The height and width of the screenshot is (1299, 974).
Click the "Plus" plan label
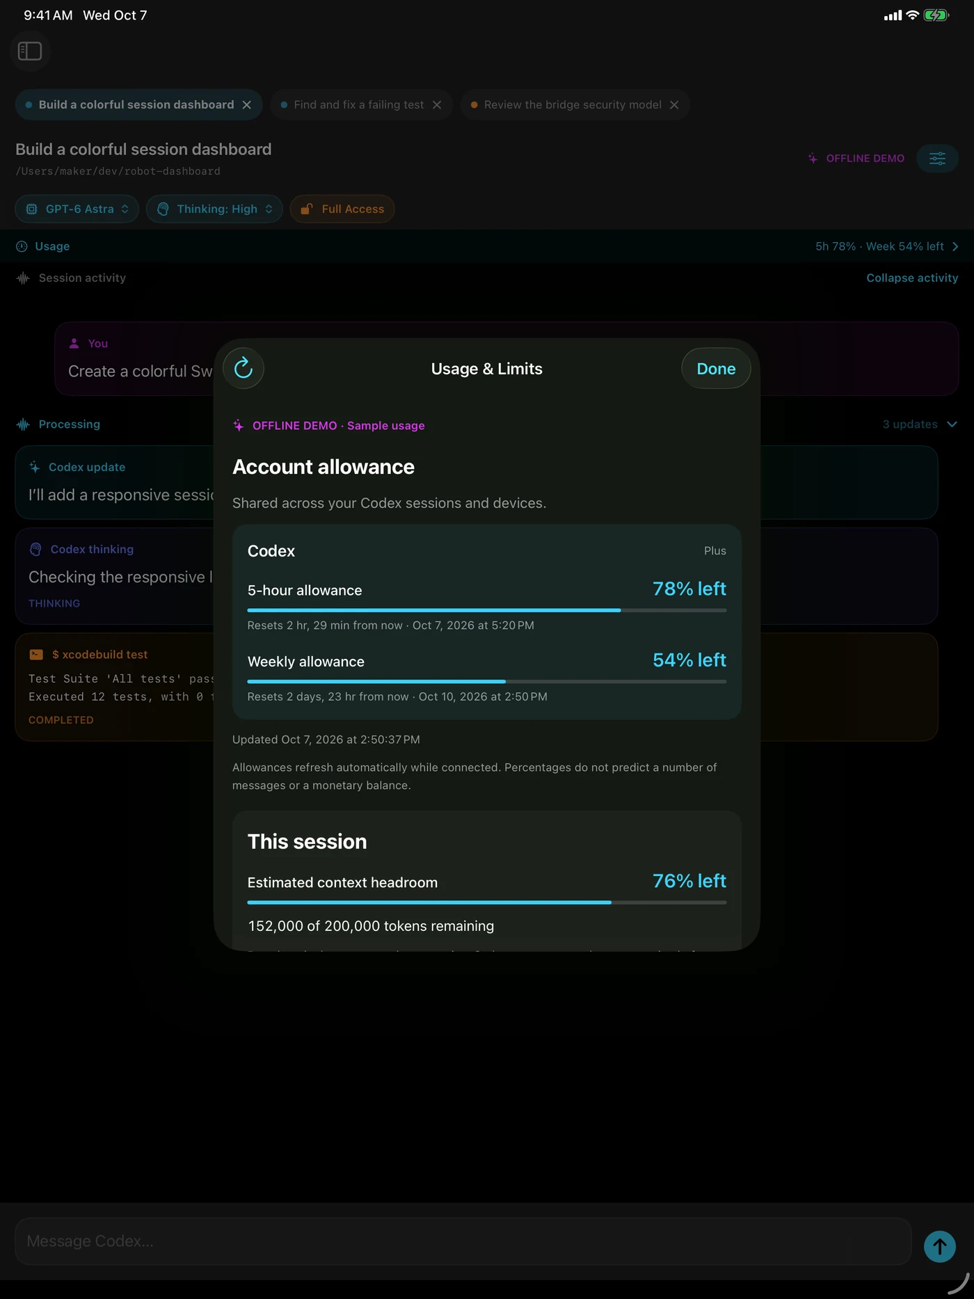(x=714, y=550)
